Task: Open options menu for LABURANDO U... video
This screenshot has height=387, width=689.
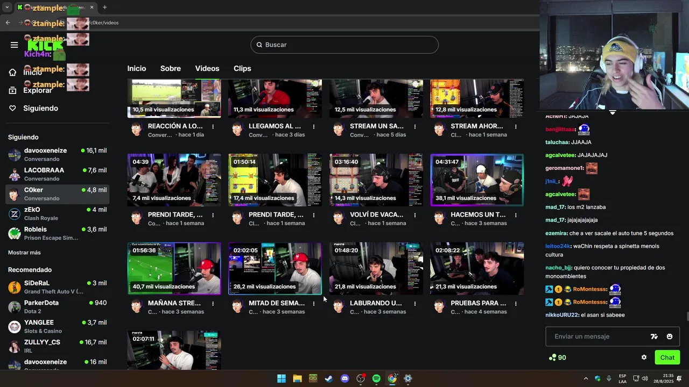Action: (415, 304)
